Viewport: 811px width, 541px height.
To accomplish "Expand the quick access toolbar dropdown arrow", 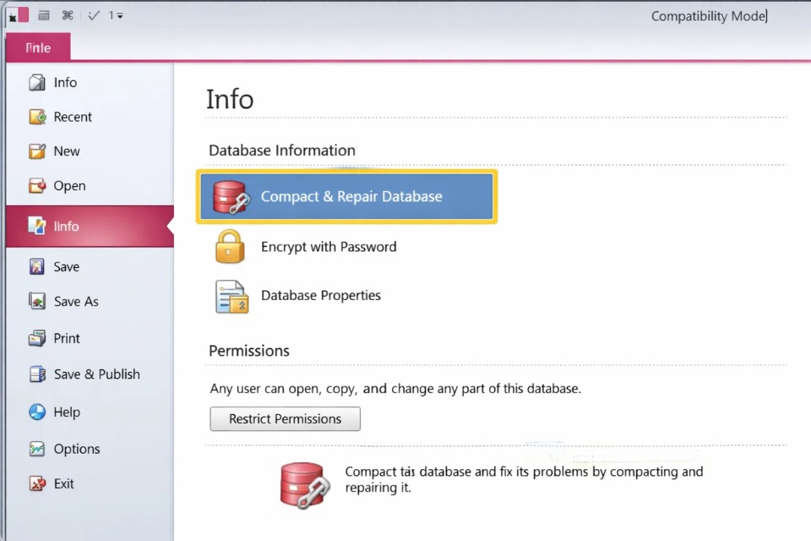I will click(x=120, y=16).
